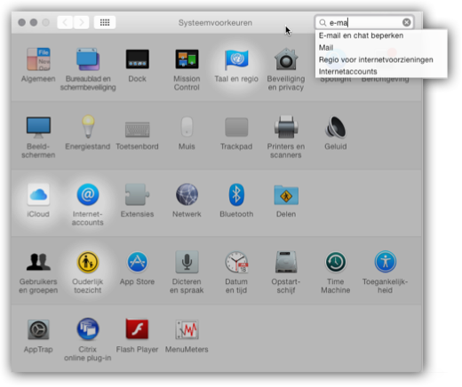462x387 pixels.
Task: Open Extensies preferences
Action: pyautogui.click(x=137, y=194)
